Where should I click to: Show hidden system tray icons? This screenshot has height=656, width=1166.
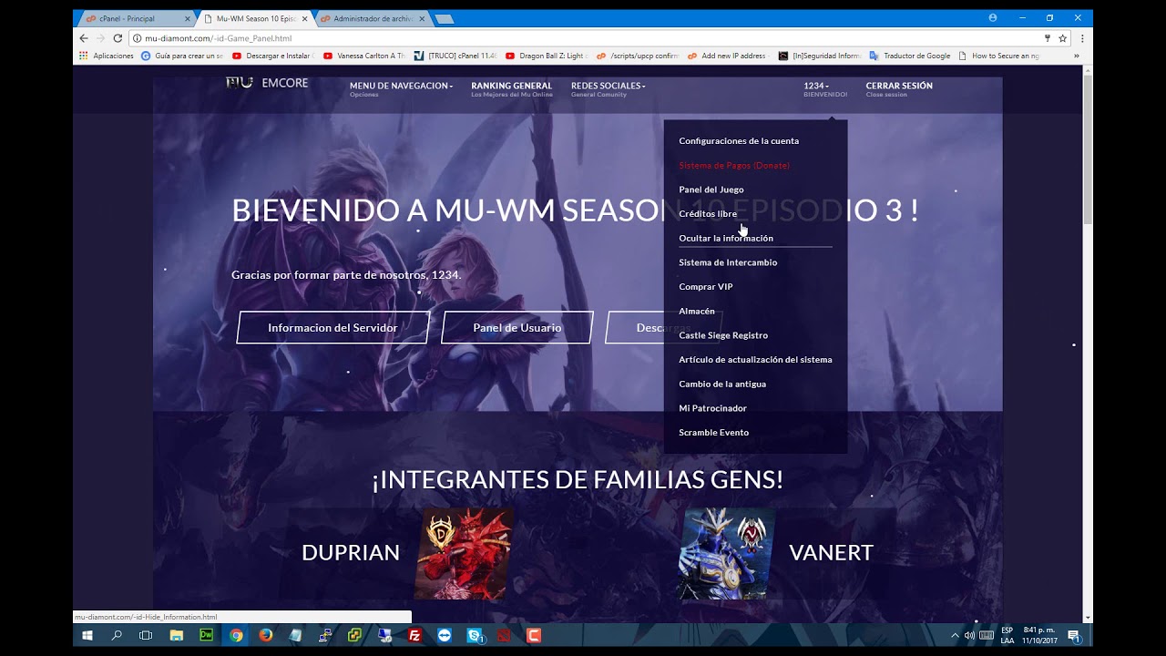[955, 635]
